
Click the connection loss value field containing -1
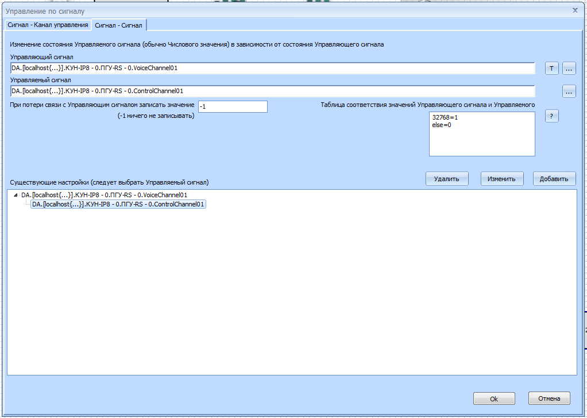coord(233,106)
